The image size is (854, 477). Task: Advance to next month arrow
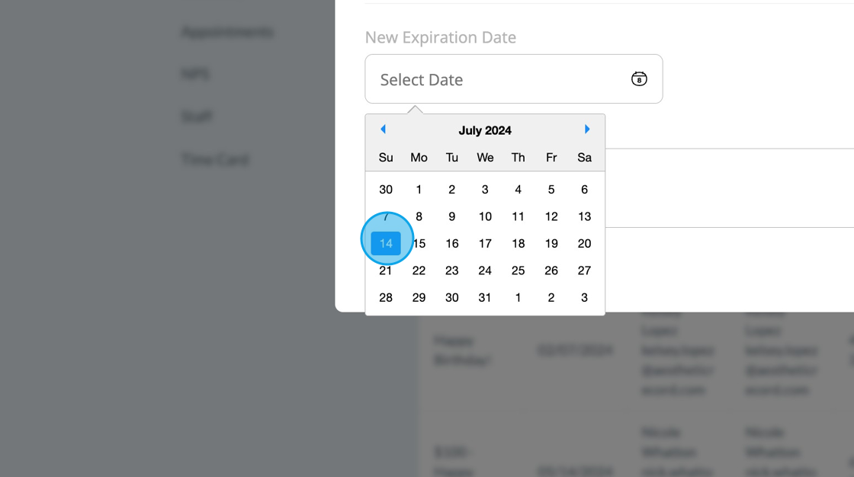coord(587,130)
